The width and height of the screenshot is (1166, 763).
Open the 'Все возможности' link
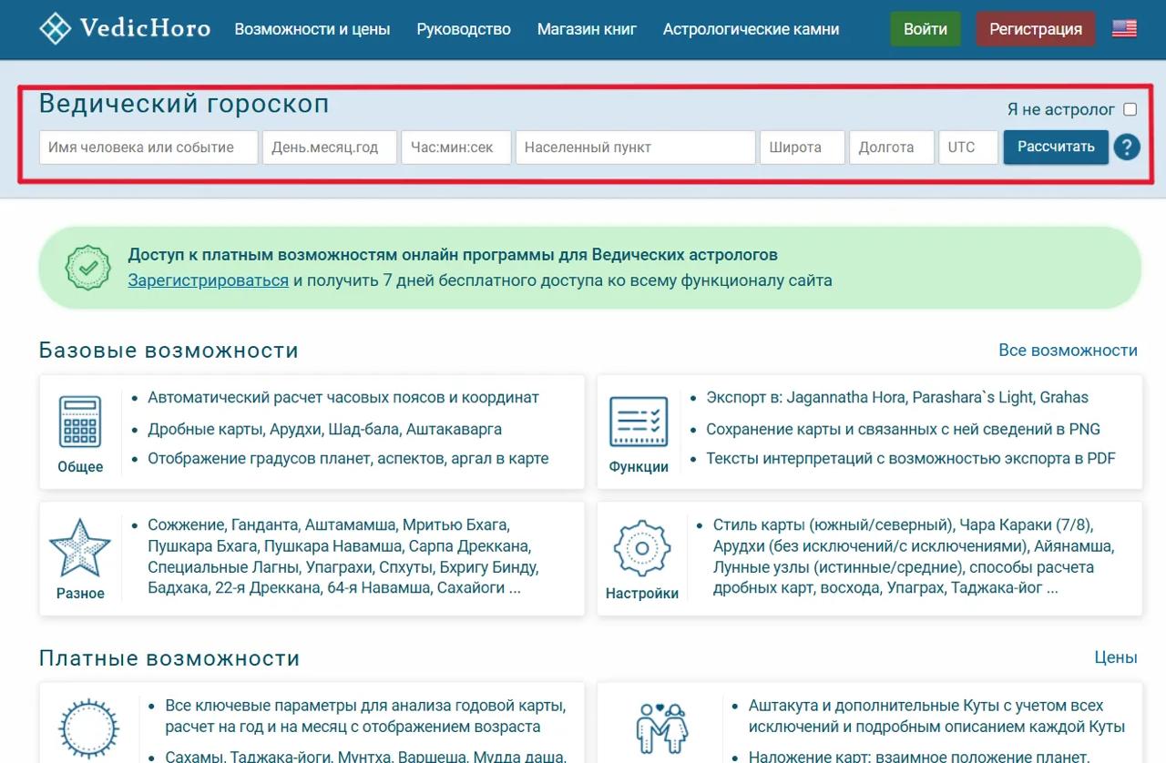(x=1068, y=351)
